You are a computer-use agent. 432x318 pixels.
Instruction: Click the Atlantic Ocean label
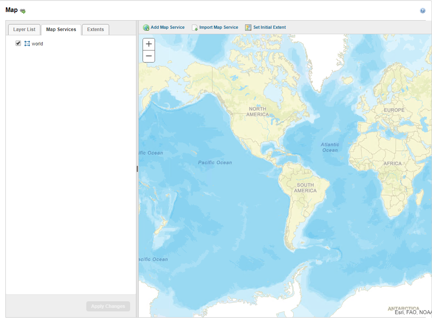(x=330, y=147)
